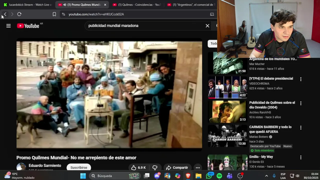Open Microsoft Teams from the taskbar
This screenshot has width=320, height=180.
tap(229, 176)
